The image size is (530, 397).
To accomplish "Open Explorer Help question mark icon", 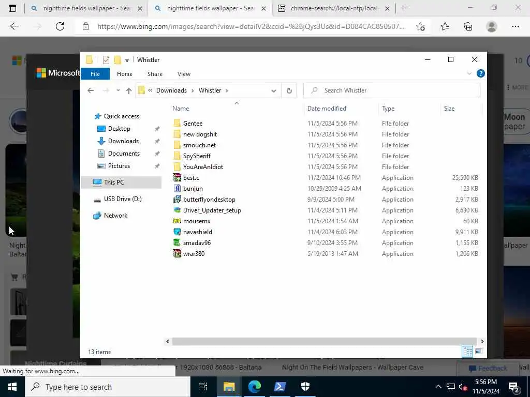I will [480, 73].
